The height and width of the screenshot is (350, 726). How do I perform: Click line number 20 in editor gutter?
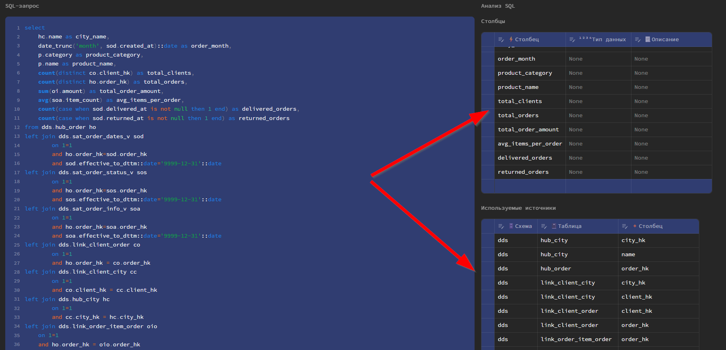coord(17,200)
